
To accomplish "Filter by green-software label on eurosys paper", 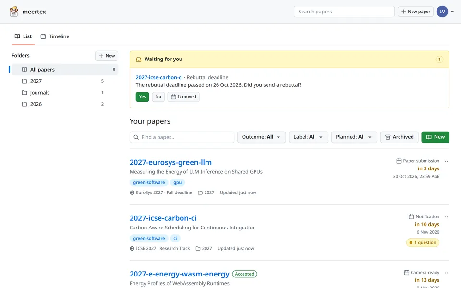I will [149, 182].
